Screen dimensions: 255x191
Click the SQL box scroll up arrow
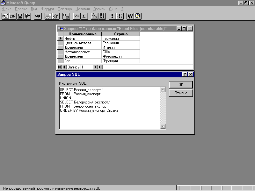tap(163, 90)
